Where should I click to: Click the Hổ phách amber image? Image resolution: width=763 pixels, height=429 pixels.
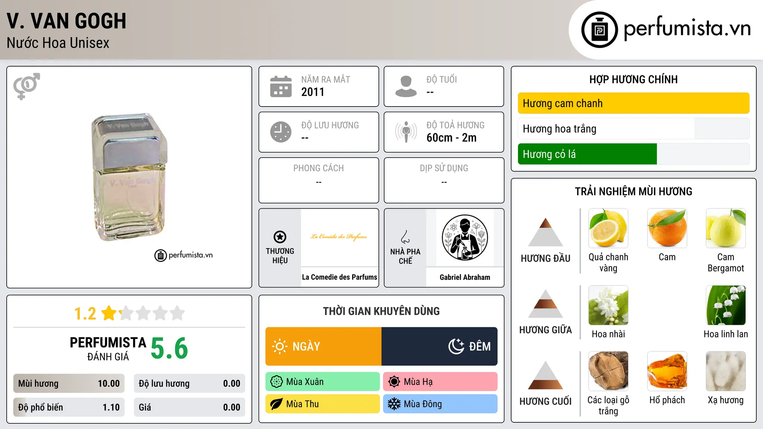[667, 371]
